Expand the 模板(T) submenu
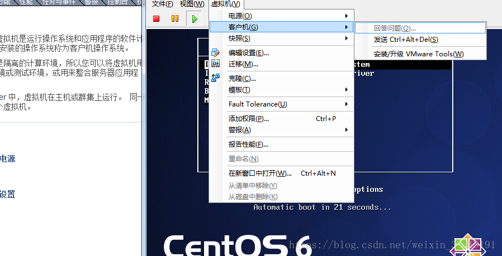 [281, 90]
